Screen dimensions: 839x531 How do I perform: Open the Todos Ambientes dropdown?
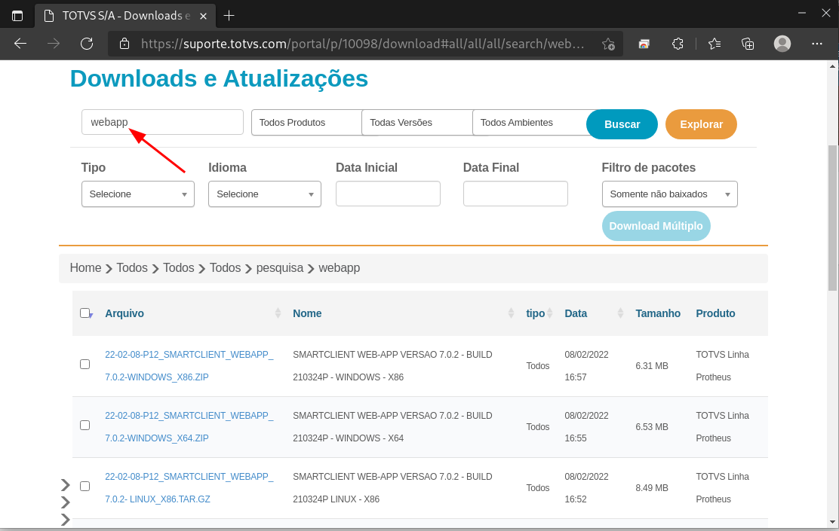point(530,122)
